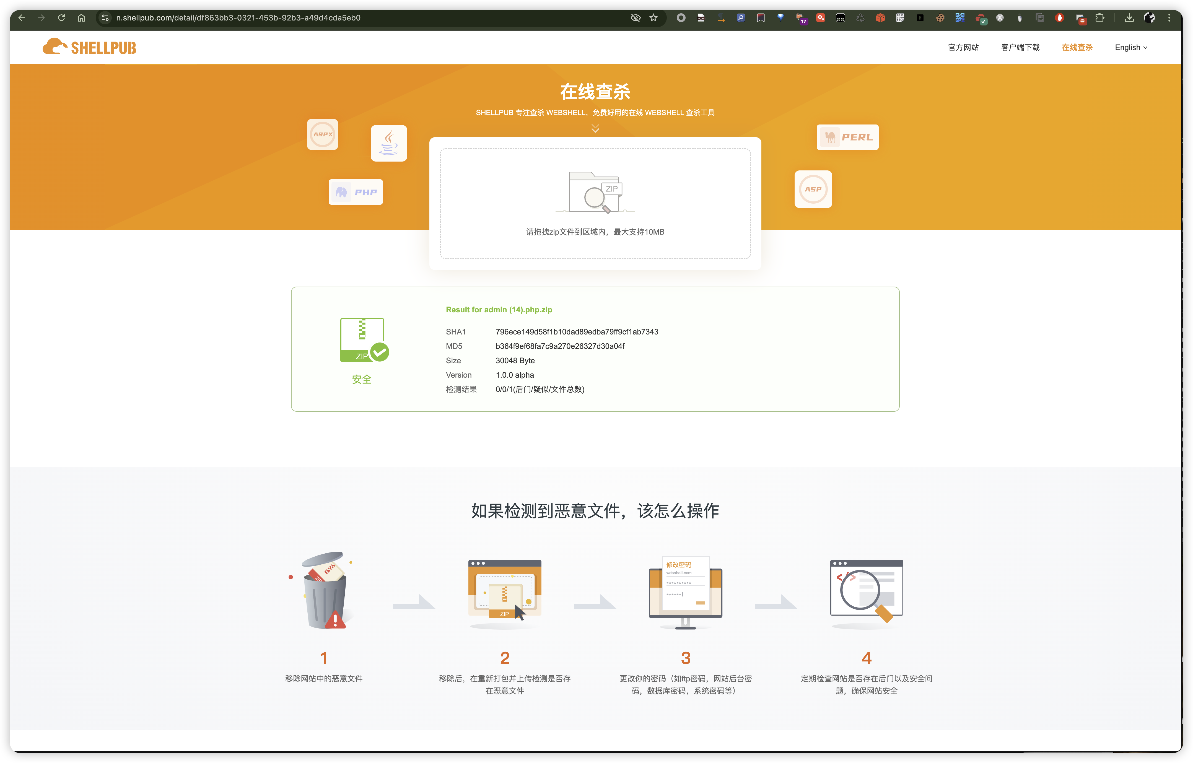Click the folder ZIP magnifier illustration

(595, 193)
